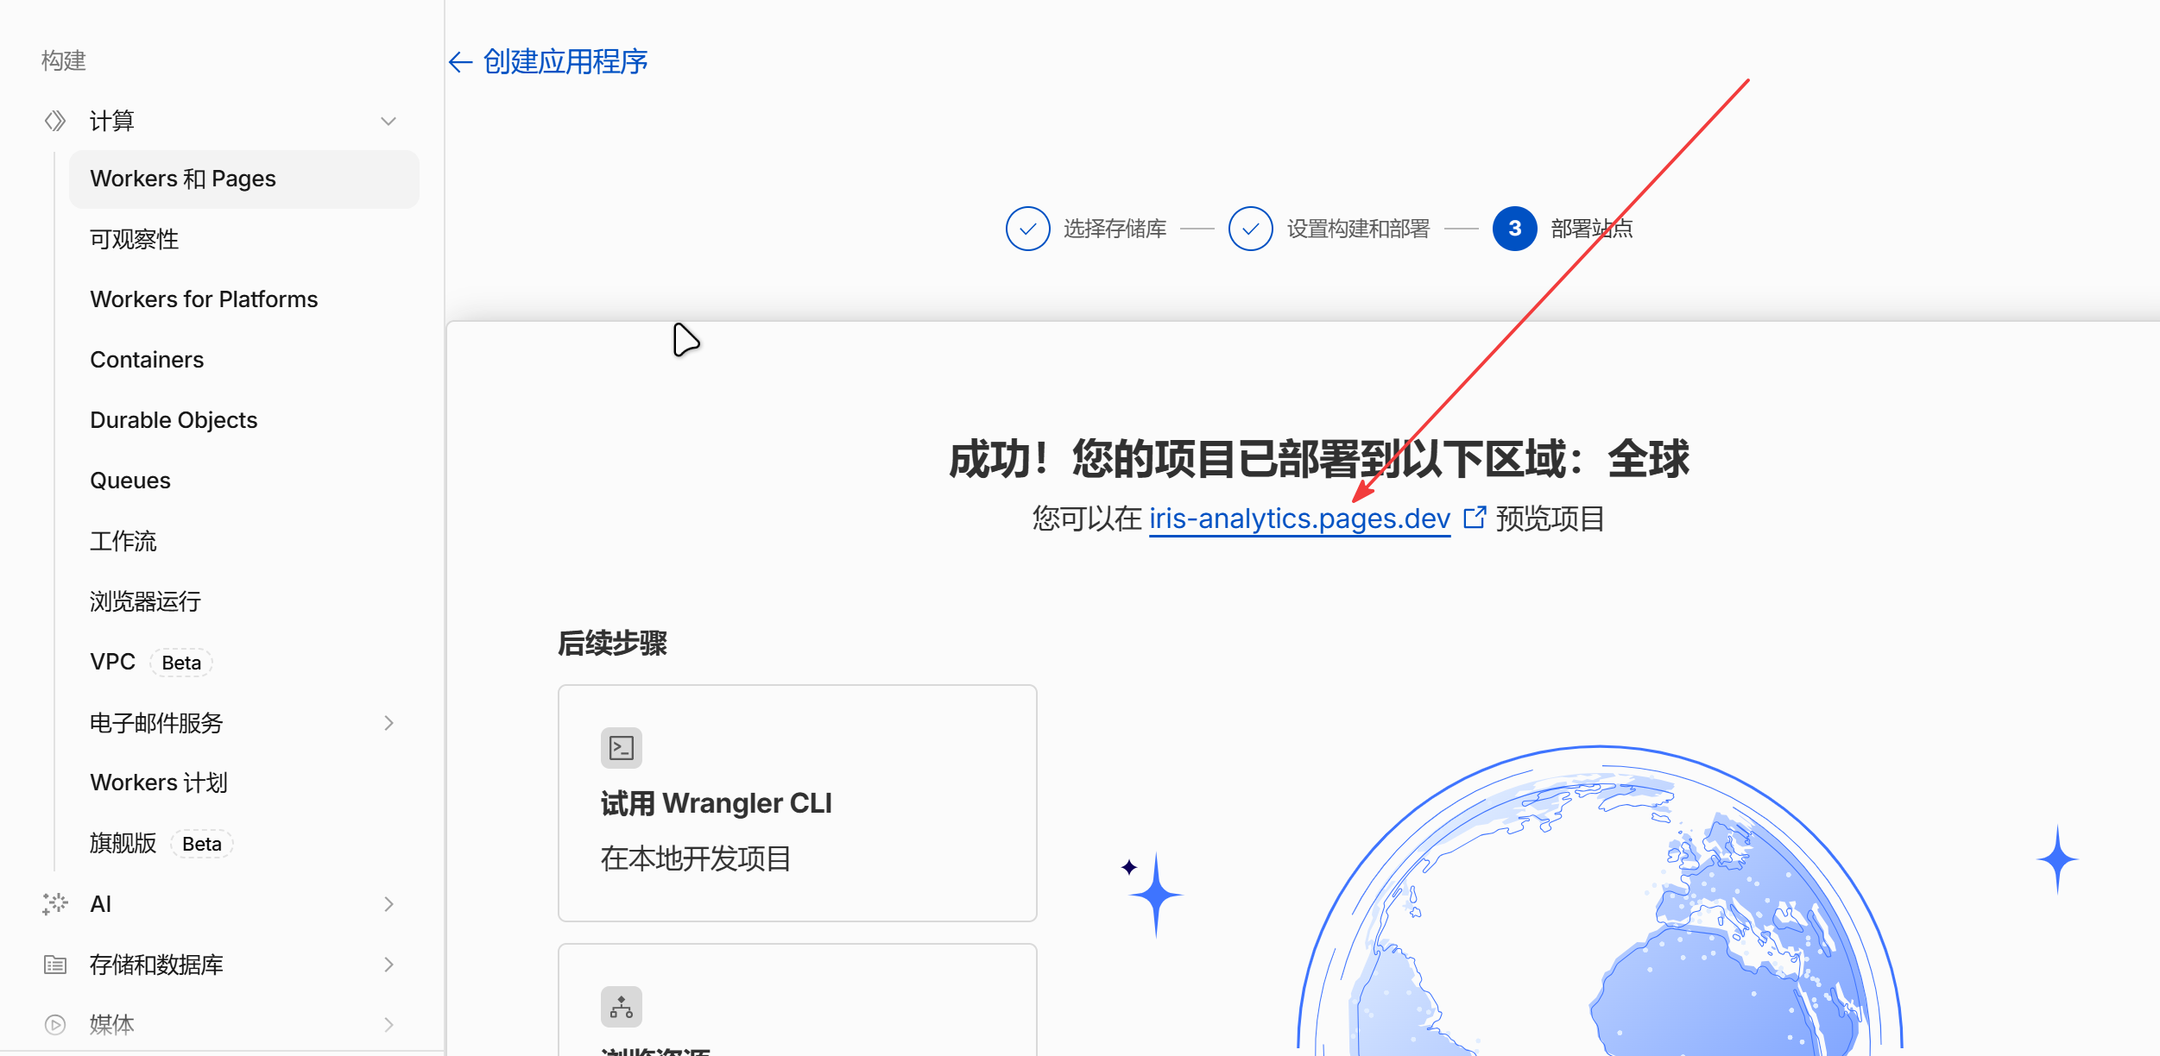Expand the AI section chevron

coord(388,904)
